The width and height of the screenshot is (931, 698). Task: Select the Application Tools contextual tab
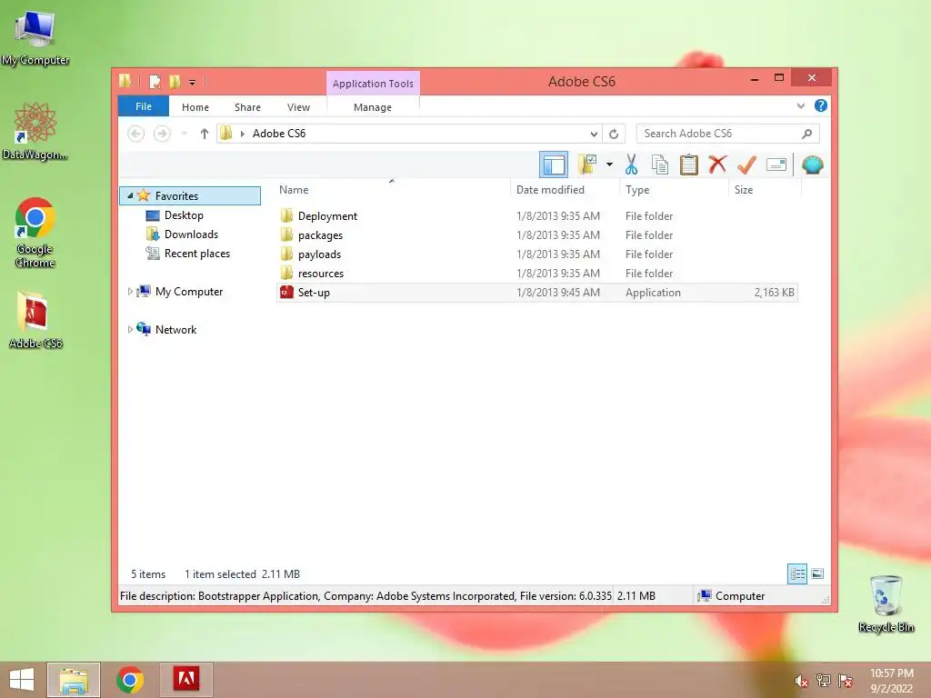point(373,83)
